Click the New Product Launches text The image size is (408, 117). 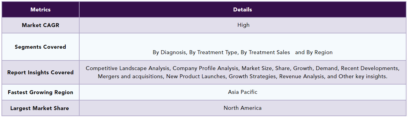(196, 76)
